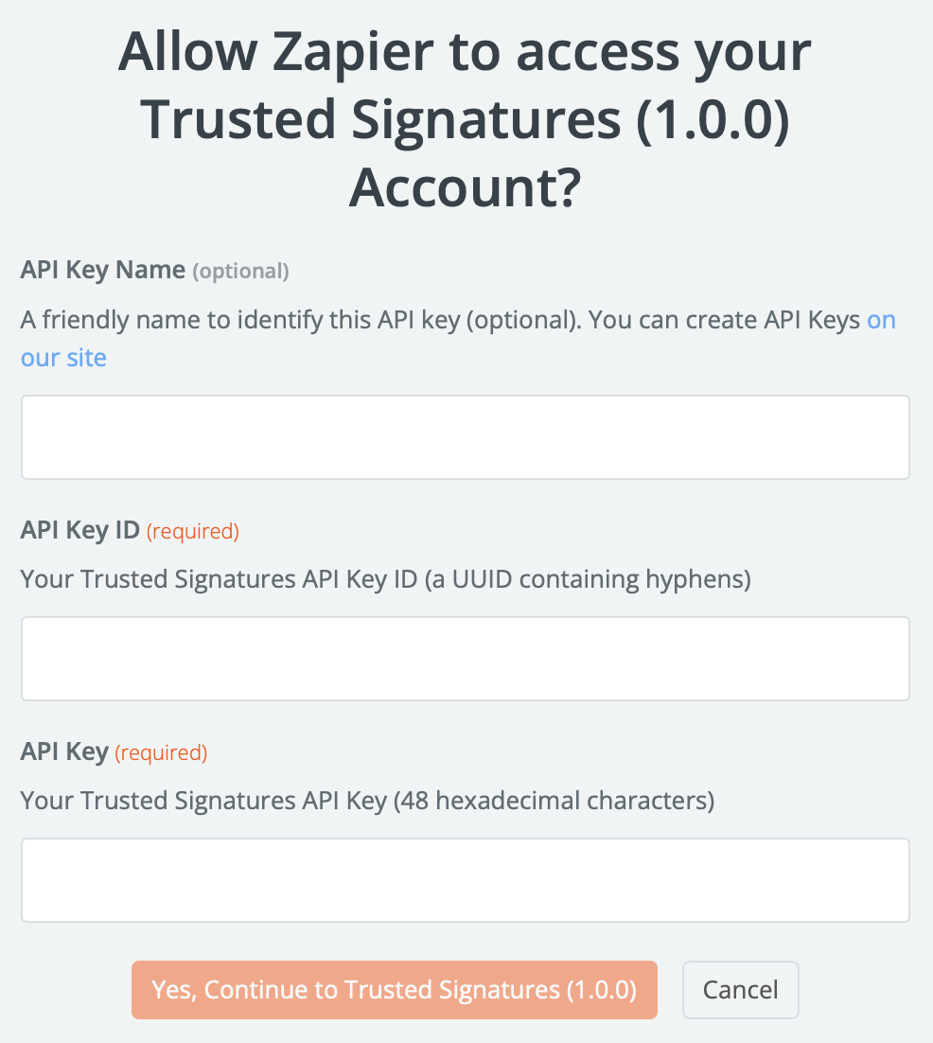Viewport: 933px width, 1043px height.
Task: Click the UUID hint text under API Key ID
Action: point(384,578)
